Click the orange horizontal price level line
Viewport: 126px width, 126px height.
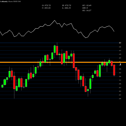pos(63,62)
